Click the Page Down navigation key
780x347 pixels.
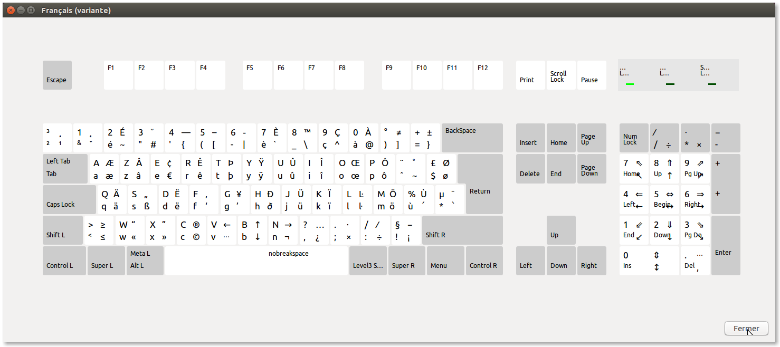click(592, 168)
